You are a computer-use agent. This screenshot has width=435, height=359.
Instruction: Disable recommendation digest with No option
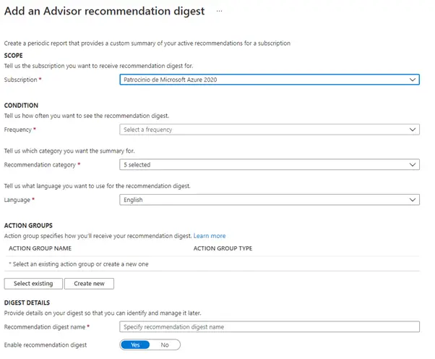(165, 345)
